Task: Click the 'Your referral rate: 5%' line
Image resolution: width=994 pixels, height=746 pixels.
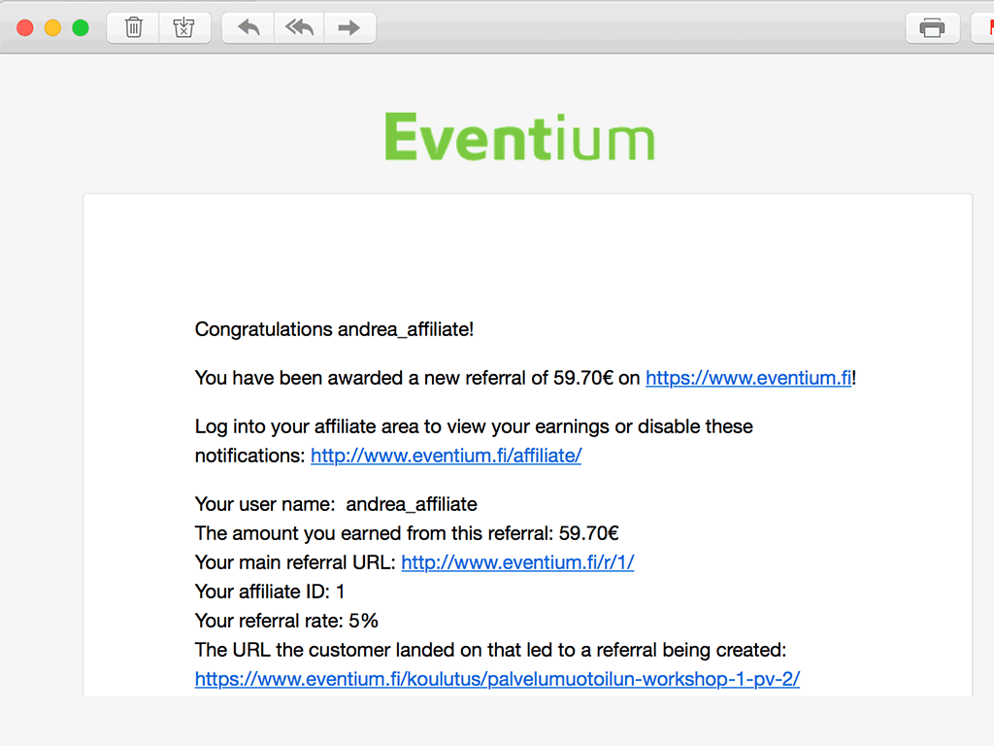Action: 286,621
